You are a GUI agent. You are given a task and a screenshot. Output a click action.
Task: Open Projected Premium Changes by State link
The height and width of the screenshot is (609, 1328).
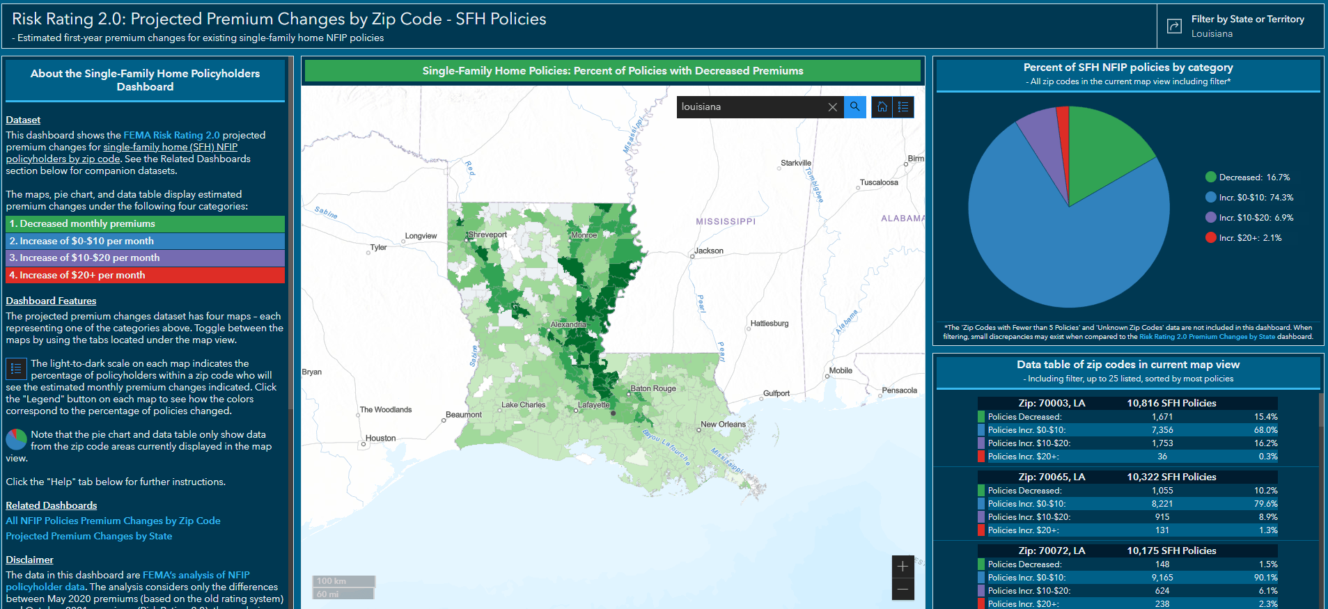click(89, 536)
